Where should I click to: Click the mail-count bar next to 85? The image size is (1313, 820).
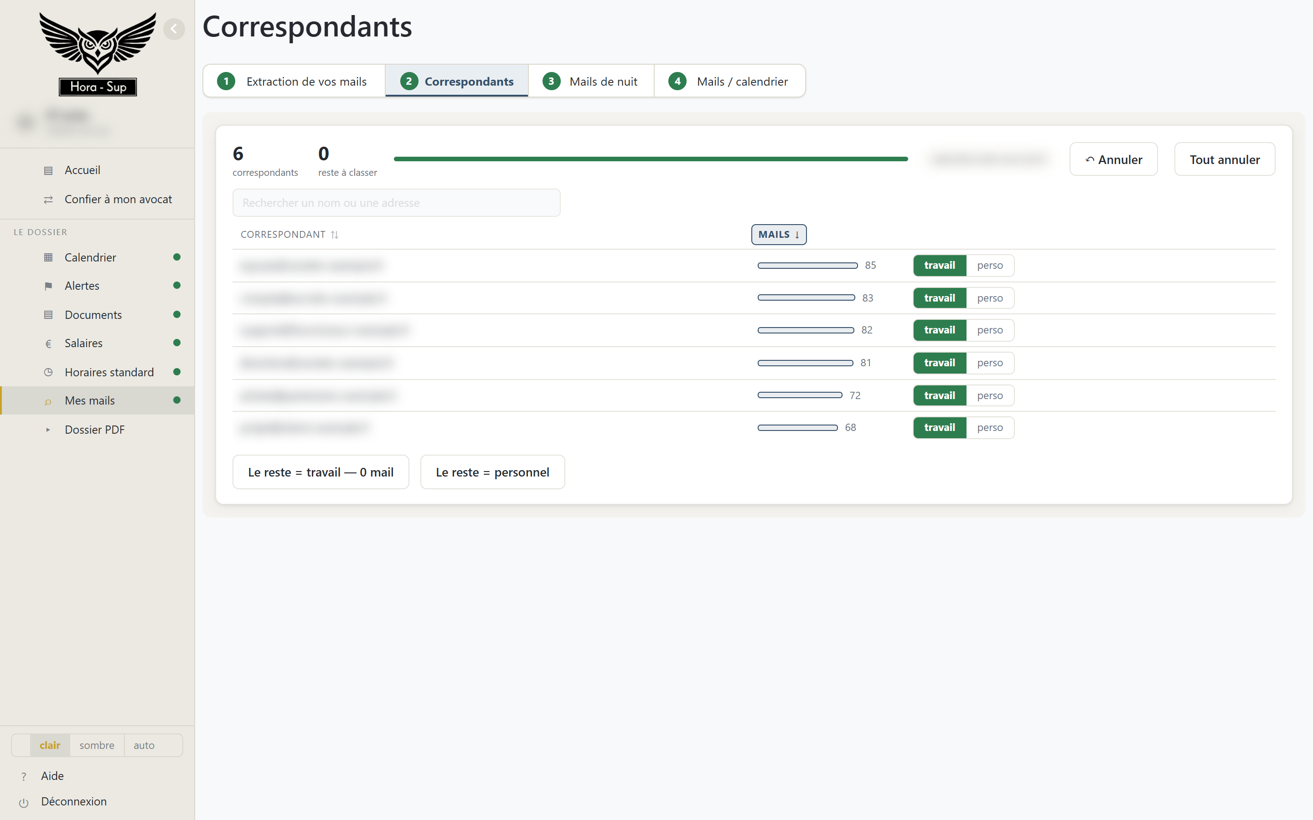pos(807,266)
